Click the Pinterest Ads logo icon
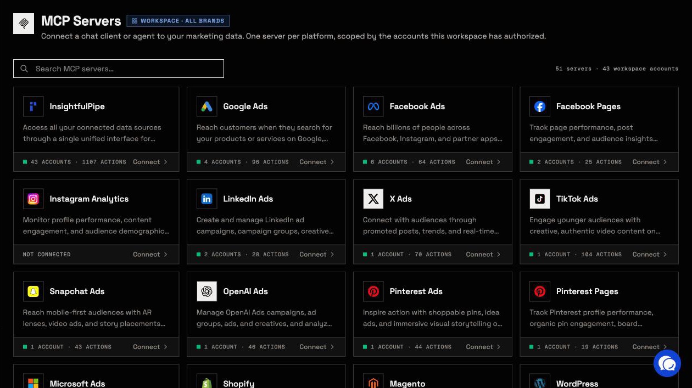This screenshot has width=692, height=388. pyautogui.click(x=373, y=291)
